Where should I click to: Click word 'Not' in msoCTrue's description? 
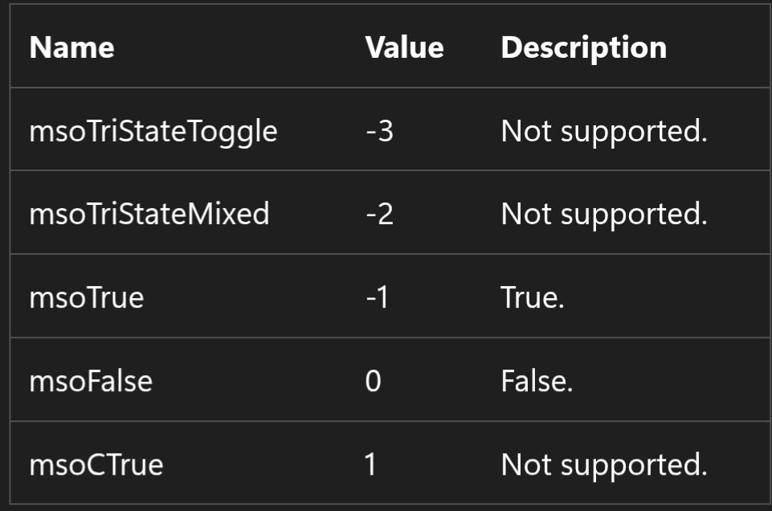523,464
